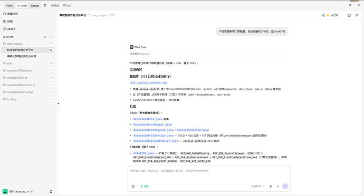Open the 自动化 automation page
The image size is (364, 196).
coord(9,29)
